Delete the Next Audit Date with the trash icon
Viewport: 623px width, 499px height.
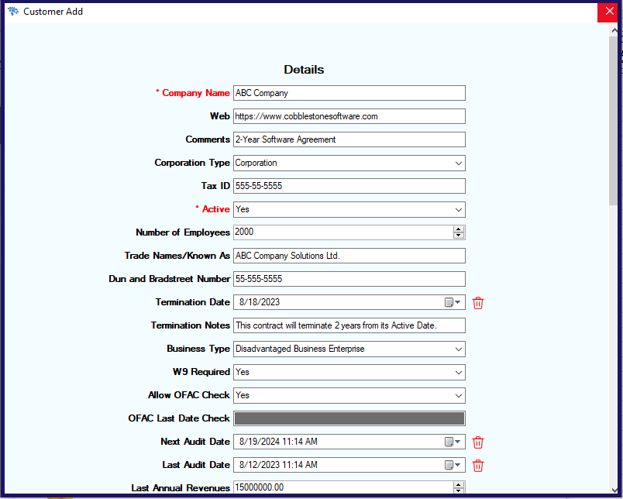[x=478, y=442]
